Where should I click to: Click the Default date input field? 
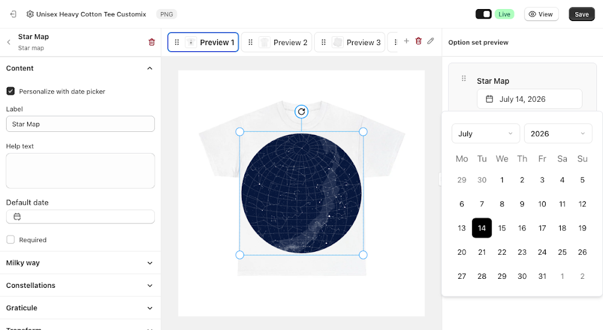[x=80, y=217]
